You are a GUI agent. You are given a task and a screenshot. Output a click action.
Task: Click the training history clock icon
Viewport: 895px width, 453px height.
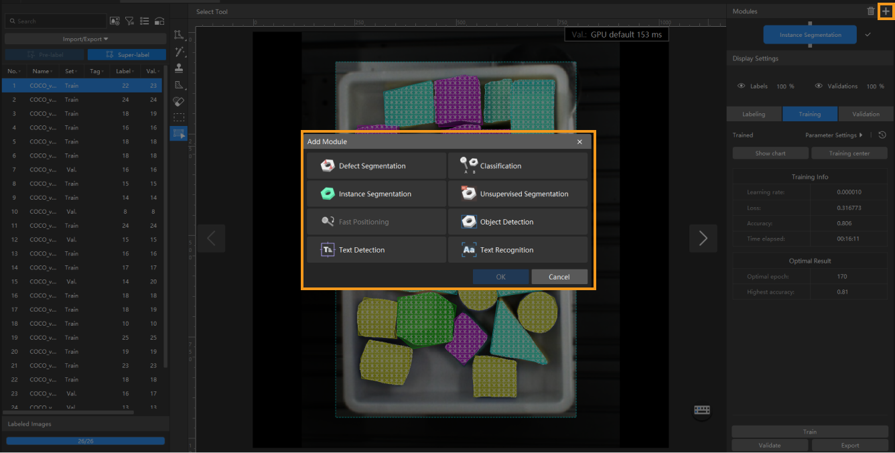click(882, 135)
